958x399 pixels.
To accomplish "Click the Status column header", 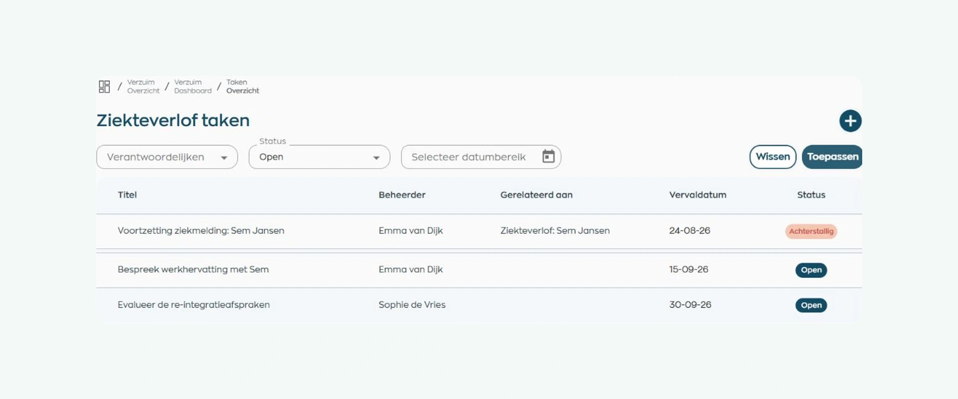I will (x=811, y=195).
